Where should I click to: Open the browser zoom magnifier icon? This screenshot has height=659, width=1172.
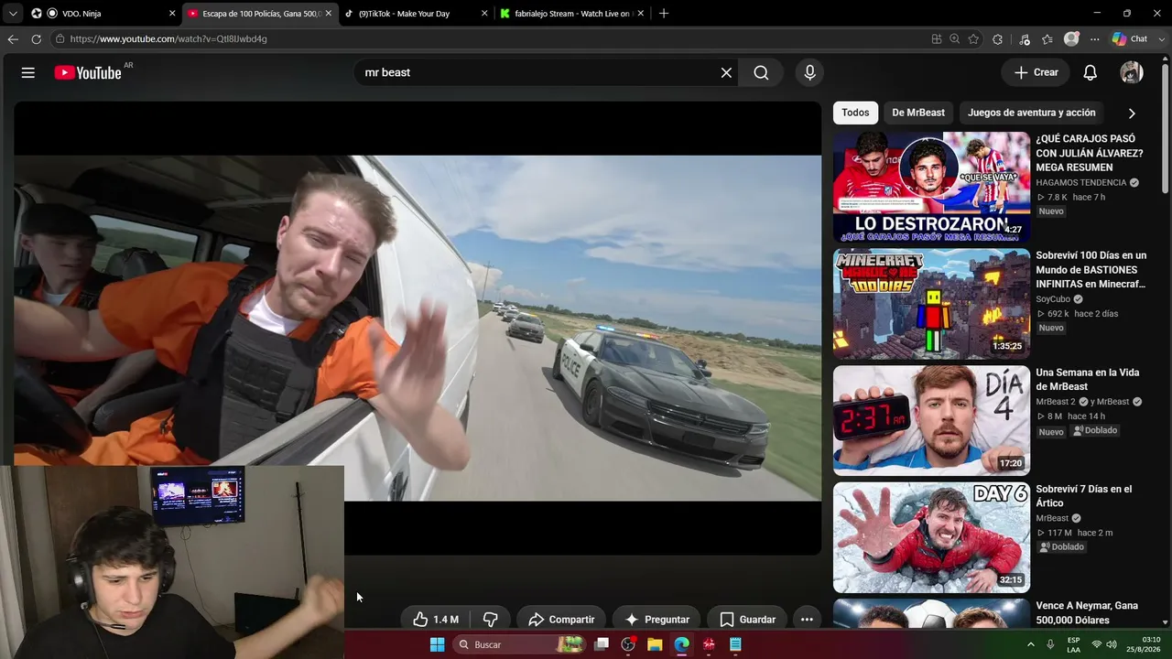[954, 39]
